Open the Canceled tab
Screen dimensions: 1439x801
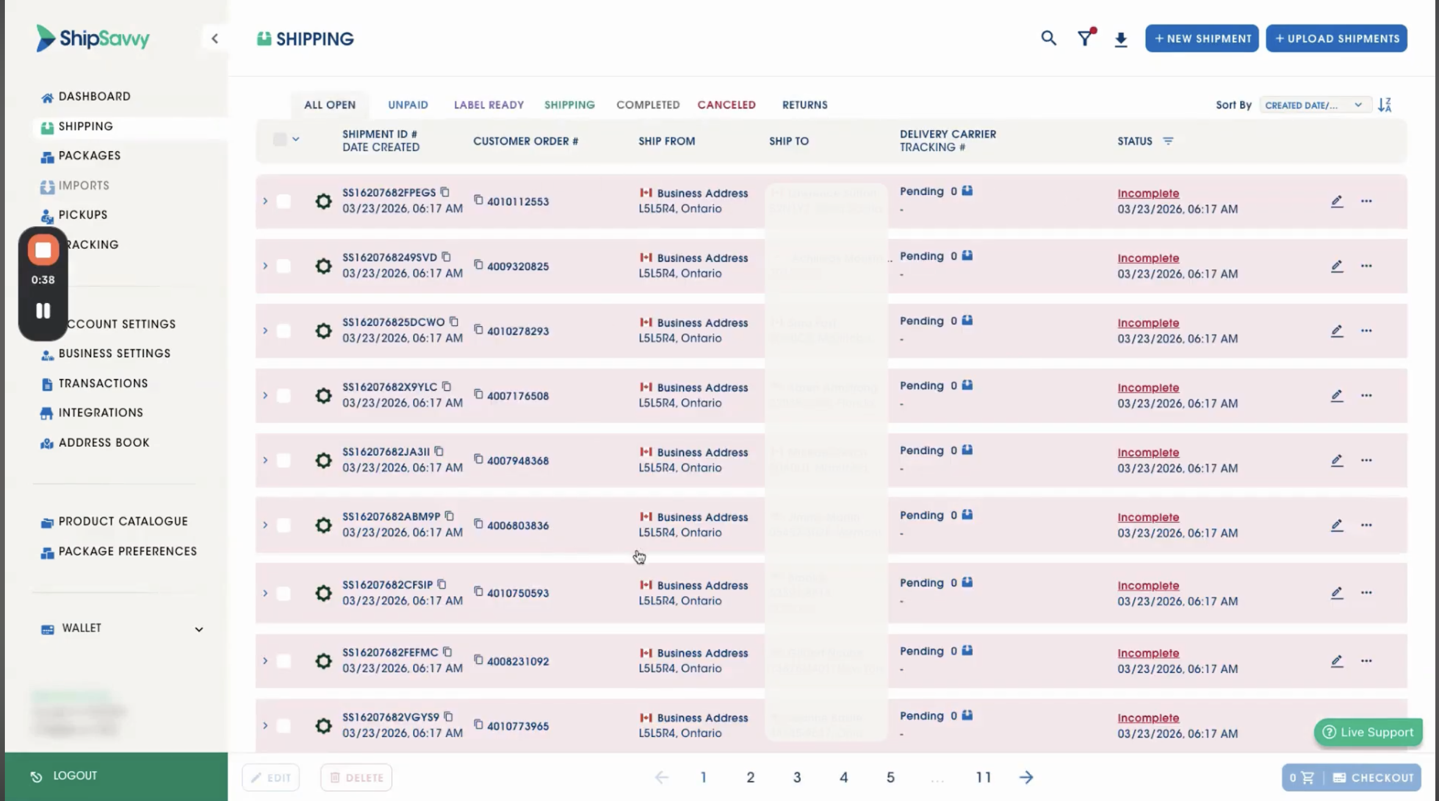coord(726,105)
